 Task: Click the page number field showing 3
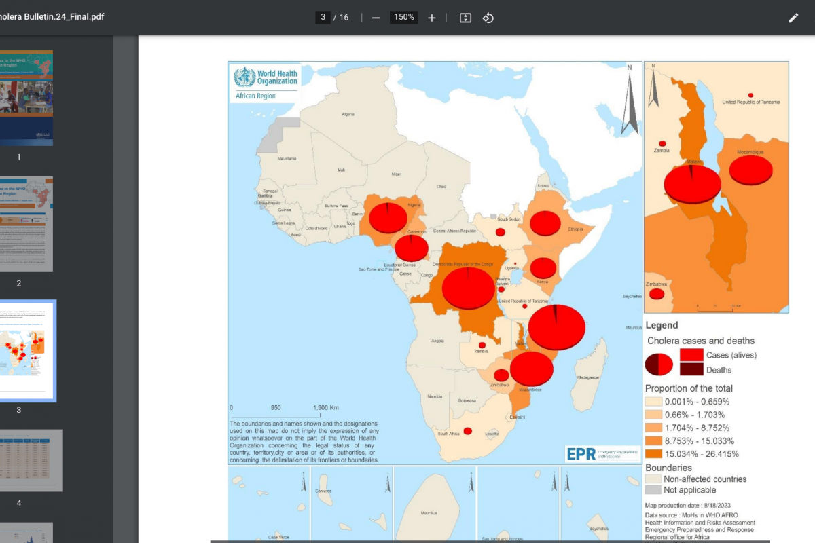pos(323,17)
